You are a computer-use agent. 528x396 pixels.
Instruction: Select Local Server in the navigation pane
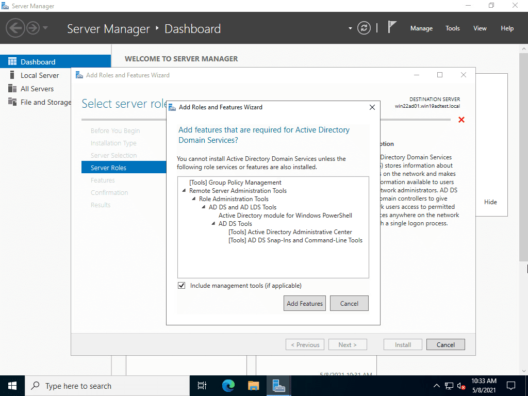pyautogui.click(x=39, y=75)
